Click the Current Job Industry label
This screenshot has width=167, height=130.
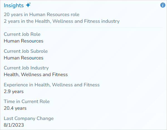(x=26, y=68)
